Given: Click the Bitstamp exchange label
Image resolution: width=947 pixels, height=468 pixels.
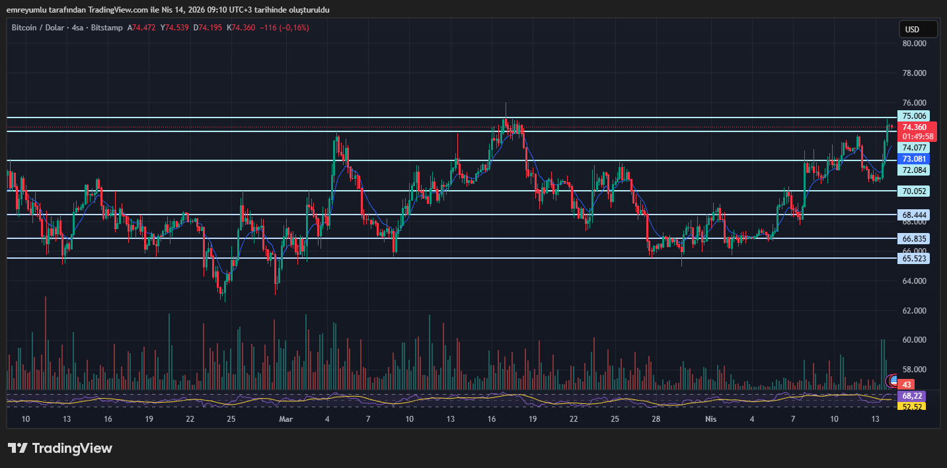Looking at the screenshot, I should [x=107, y=28].
